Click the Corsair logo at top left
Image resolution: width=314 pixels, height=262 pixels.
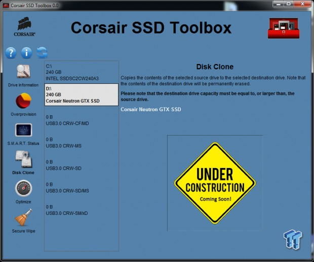coord(24,27)
